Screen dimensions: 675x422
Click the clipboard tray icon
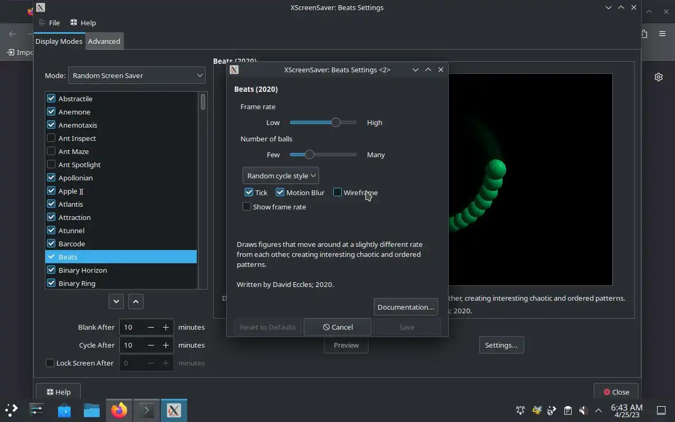coord(567,410)
